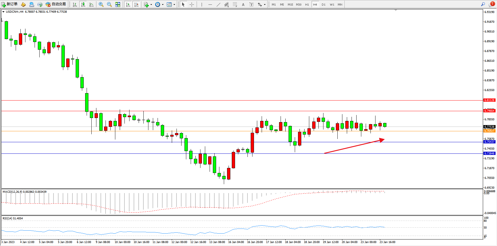Zoom out on the chart
497x246 pixels.
pos(109,4)
